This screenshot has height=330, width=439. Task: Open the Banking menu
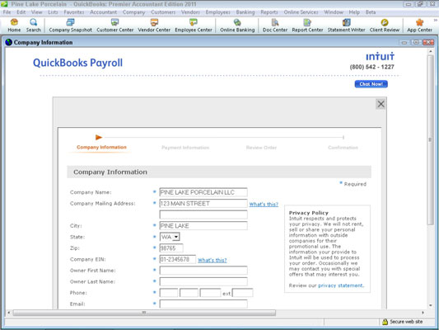coord(245,12)
